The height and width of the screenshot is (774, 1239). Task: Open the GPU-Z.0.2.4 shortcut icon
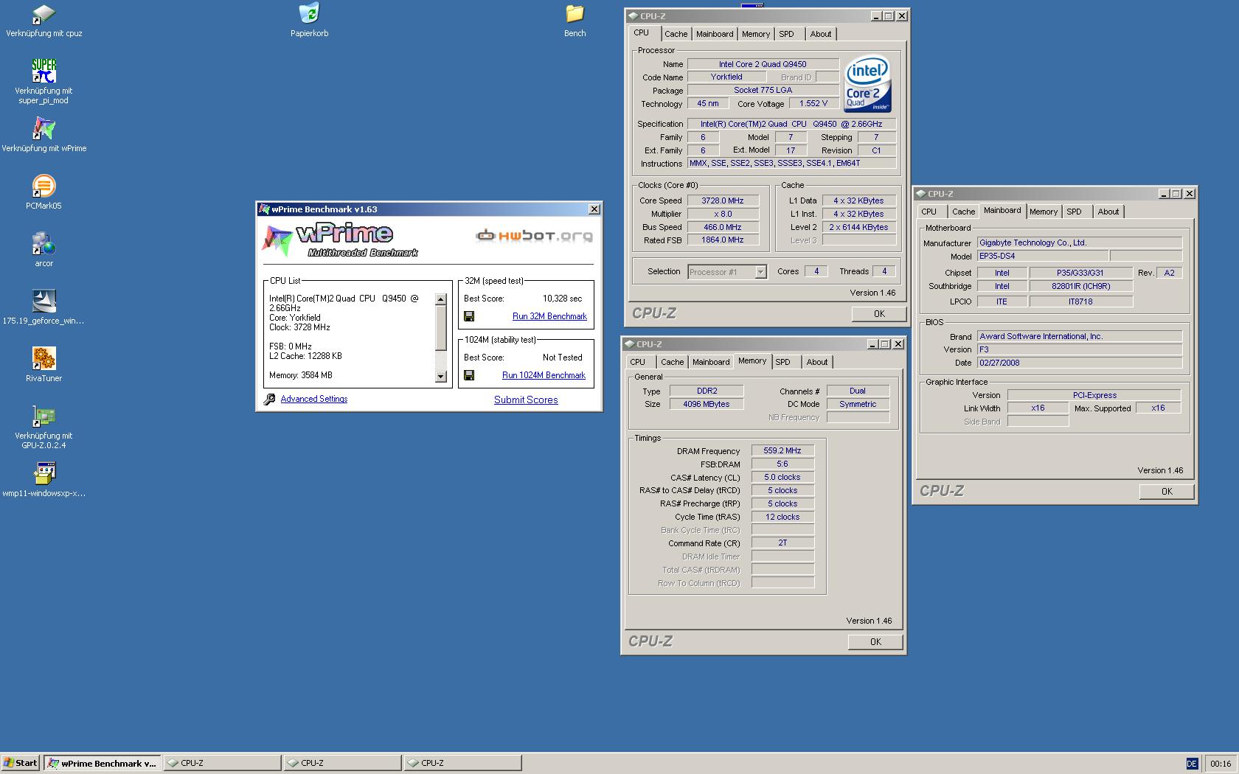[44, 426]
